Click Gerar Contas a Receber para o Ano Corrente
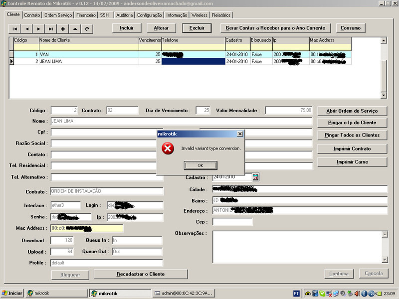The width and height of the screenshot is (399, 299). point(275,28)
